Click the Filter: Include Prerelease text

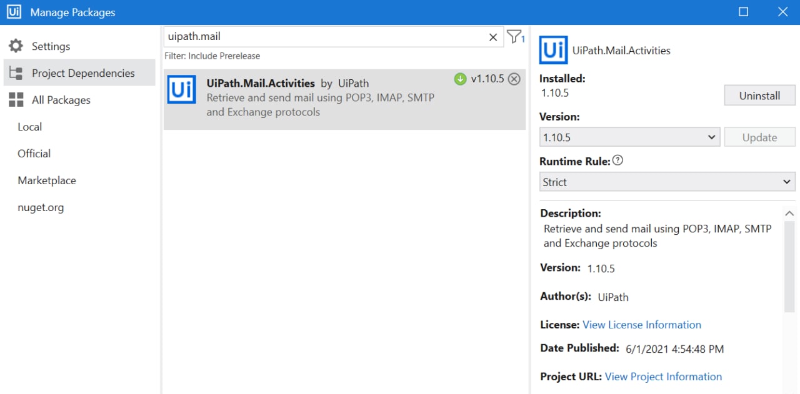(x=212, y=56)
